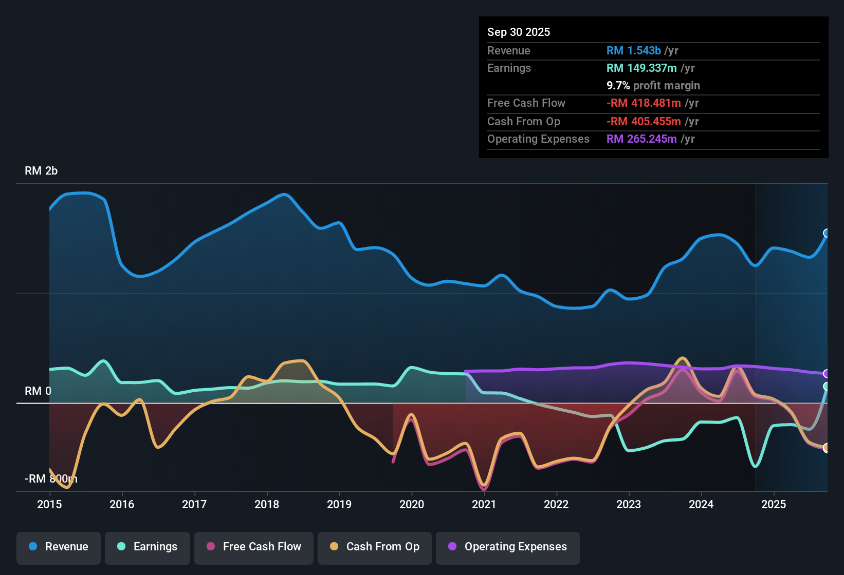The image size is (844, 575).
Task: Select the 2020 year label on the axis
Action: (412, 505)
